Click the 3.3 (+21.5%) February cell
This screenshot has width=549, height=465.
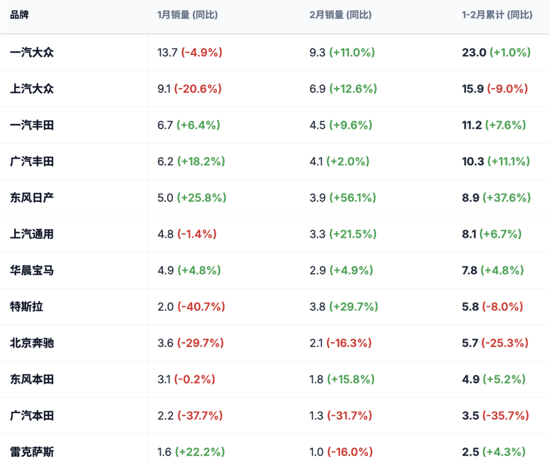[x=343, y=234]
